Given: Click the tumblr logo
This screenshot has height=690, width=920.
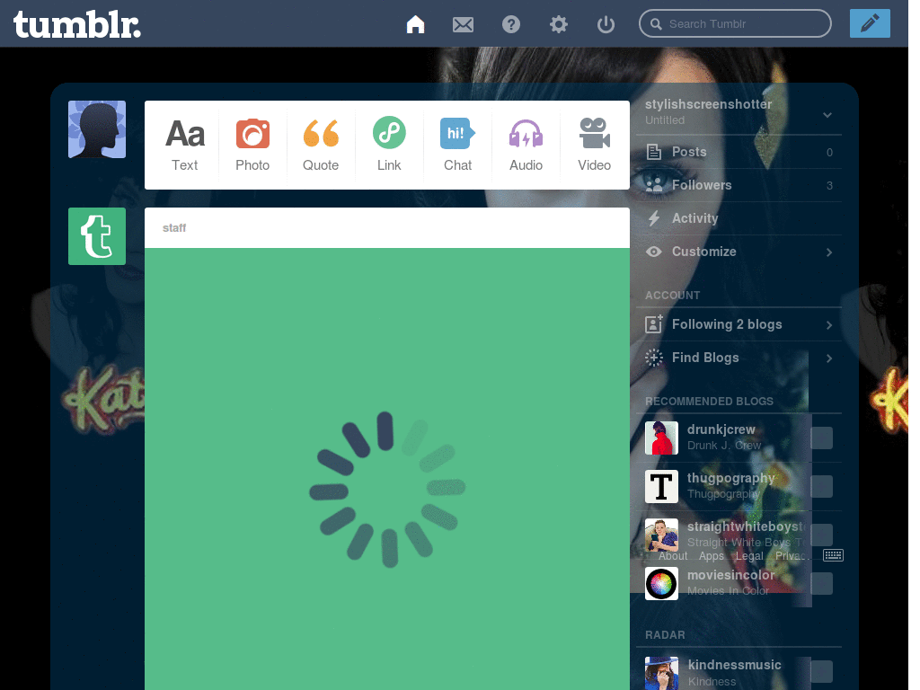Looking at the screenshot, I should 77,24.
